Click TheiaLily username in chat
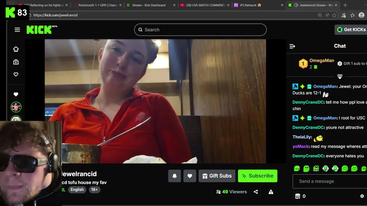This screenshot has height=206, width=367. pyautogui.click(x=302, y=137)
